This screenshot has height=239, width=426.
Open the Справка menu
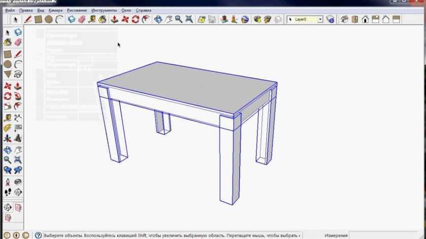(x=144, y=10)
